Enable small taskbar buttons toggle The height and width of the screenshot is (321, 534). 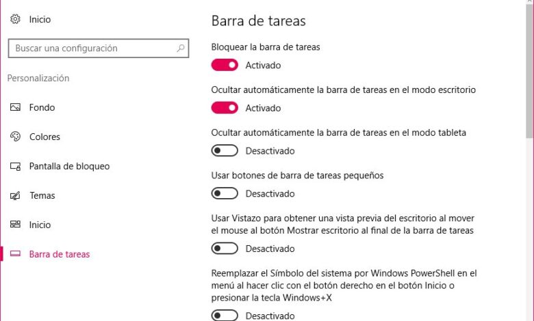[225, 194]
